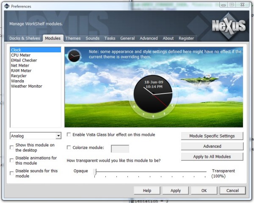This screenshot has height=203, width=254.
Task: Open the Advanced tab
Action: click(149, 38)
